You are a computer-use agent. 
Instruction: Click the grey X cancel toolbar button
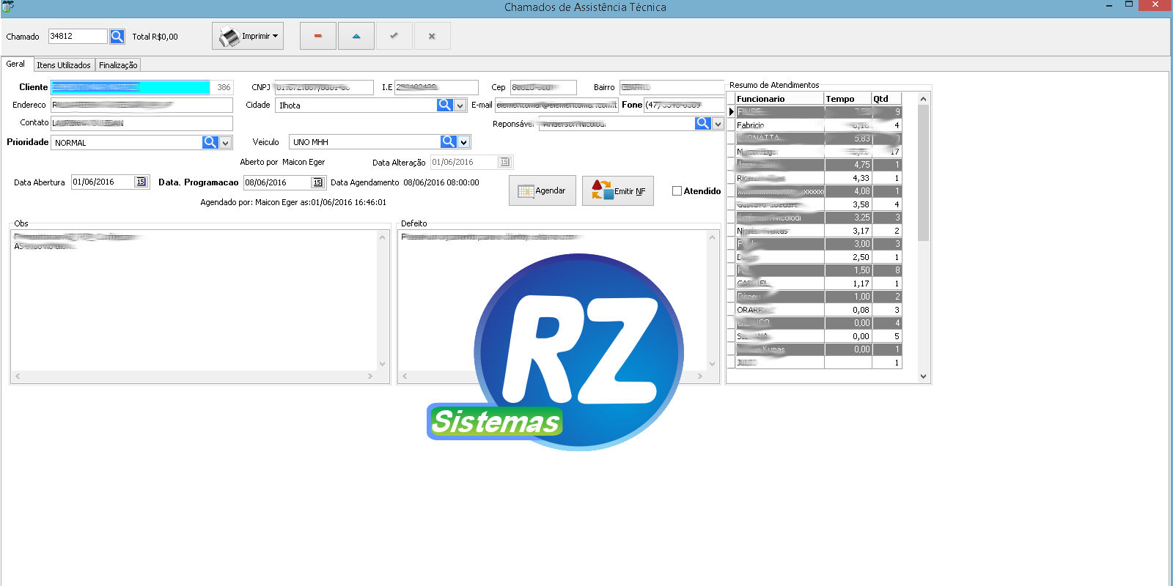(433, 36)
